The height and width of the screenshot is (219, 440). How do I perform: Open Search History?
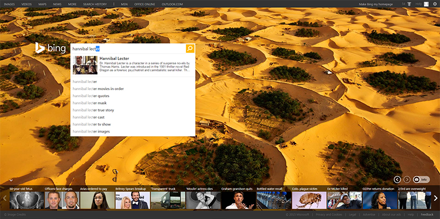coord(95,4)
